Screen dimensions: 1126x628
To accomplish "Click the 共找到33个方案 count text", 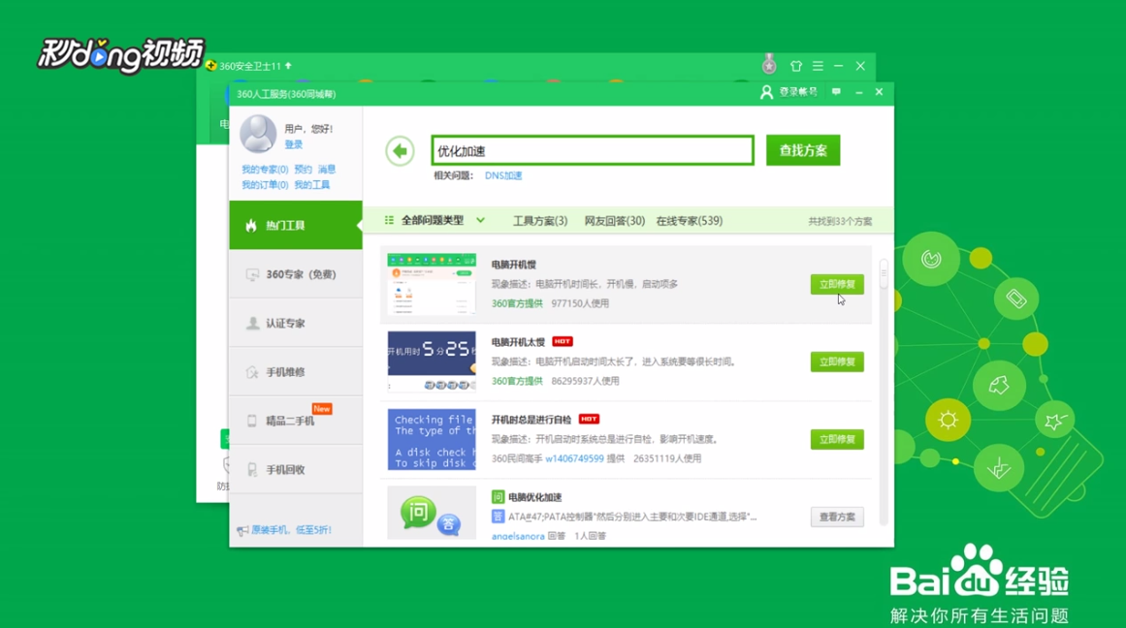I will 840,222.
